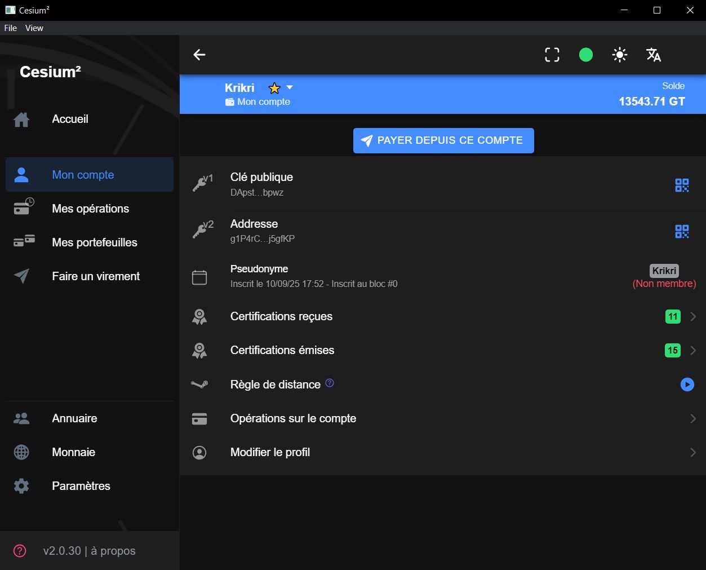The width and height of the screenshot is (706, 570).
Task: Open version and à propos link
Action: click(89, 551)
